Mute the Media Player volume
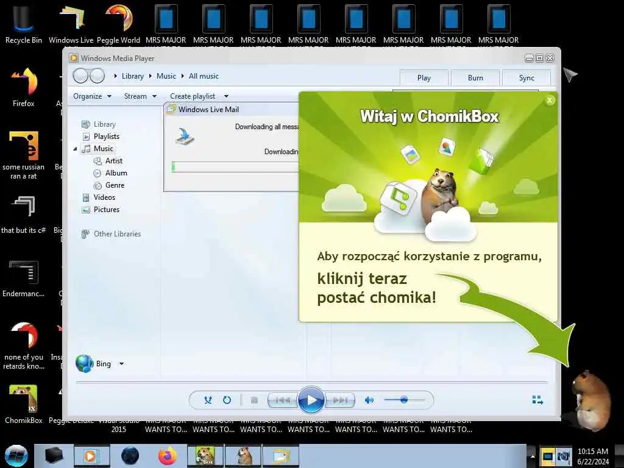This screenshot has width=624, height=468. (x=369, y=400)
